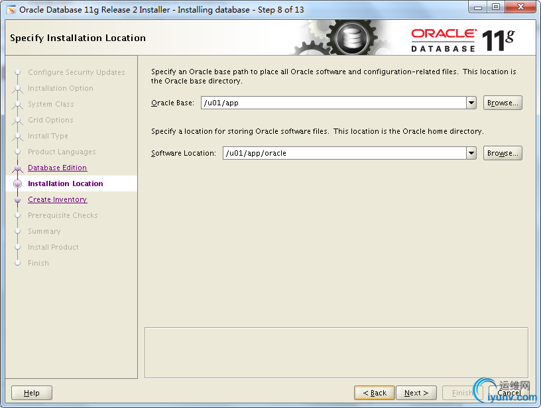Focus the Oracle Base path field
541x408 pixels.
tap(333, 103)
